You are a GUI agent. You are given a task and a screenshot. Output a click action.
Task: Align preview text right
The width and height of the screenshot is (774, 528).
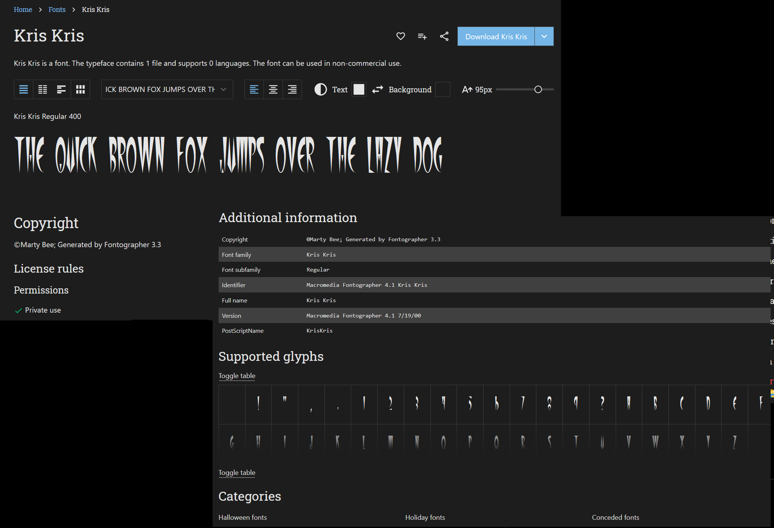click(292, 89)
